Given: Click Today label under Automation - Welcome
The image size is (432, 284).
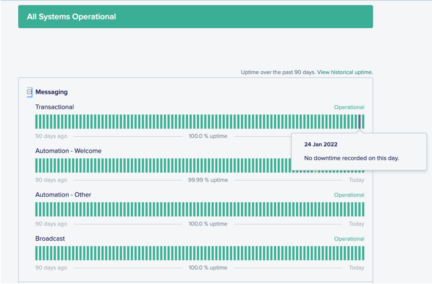Looking at the screenshot, I should [x=357, y=180].
